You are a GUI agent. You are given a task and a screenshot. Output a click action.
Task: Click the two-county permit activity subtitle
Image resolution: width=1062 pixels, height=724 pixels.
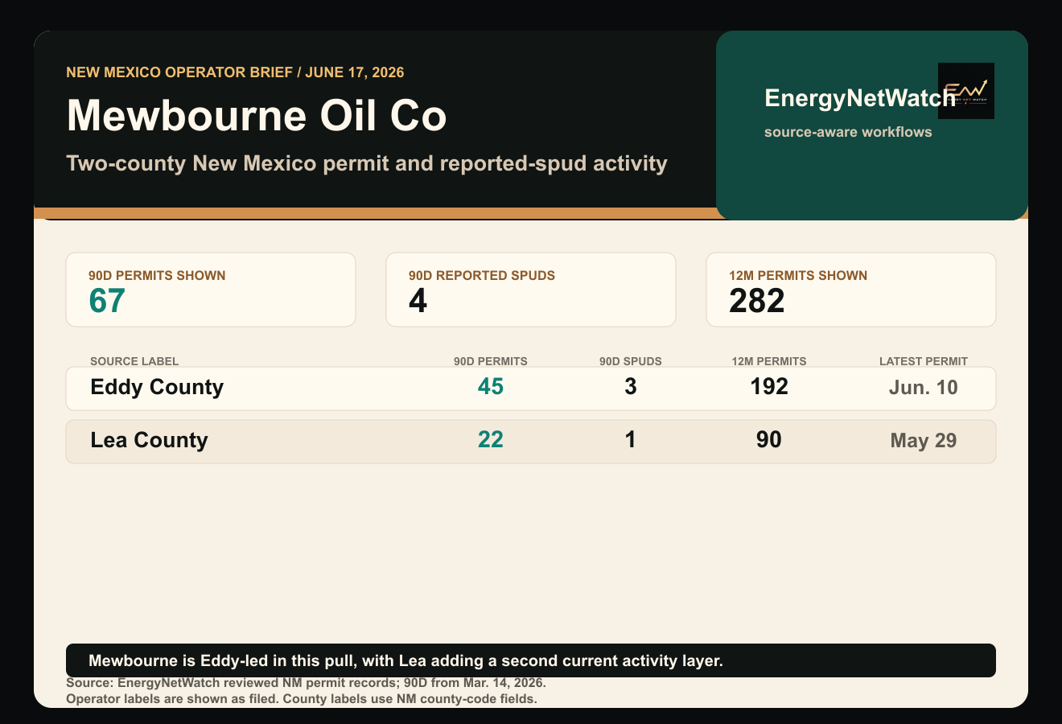coord(367,163)
